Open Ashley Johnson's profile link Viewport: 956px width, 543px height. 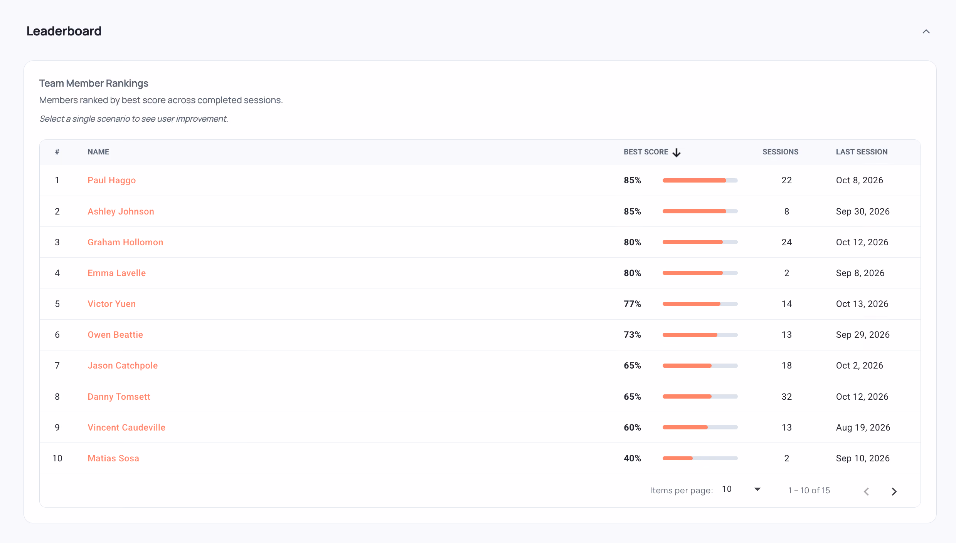pyautogui.click(x=121, y=211)
